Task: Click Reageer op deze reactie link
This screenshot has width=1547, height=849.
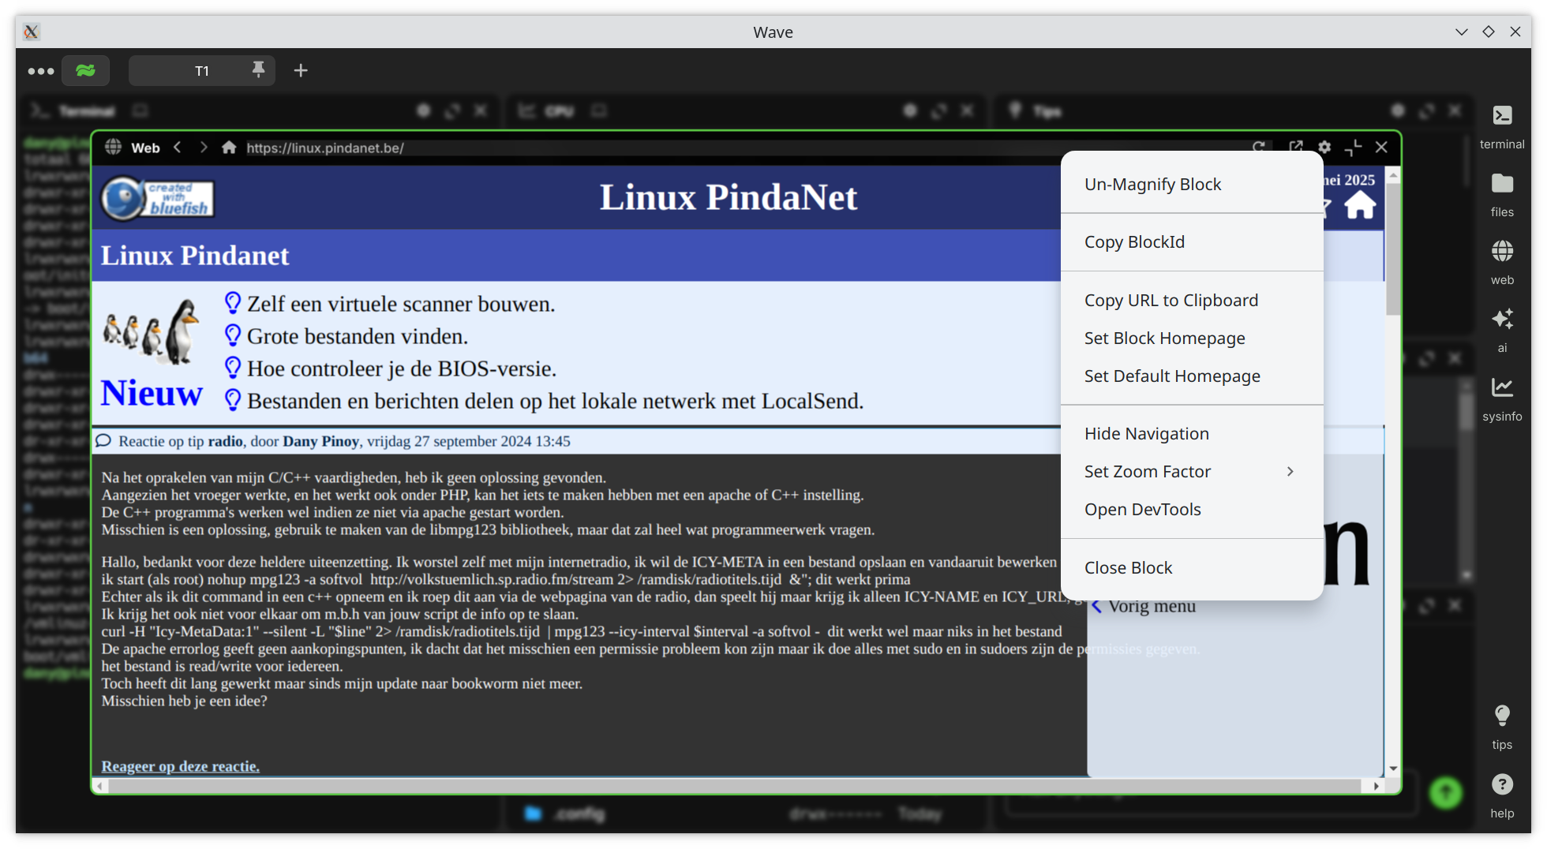Action: [x=180, y=766]
